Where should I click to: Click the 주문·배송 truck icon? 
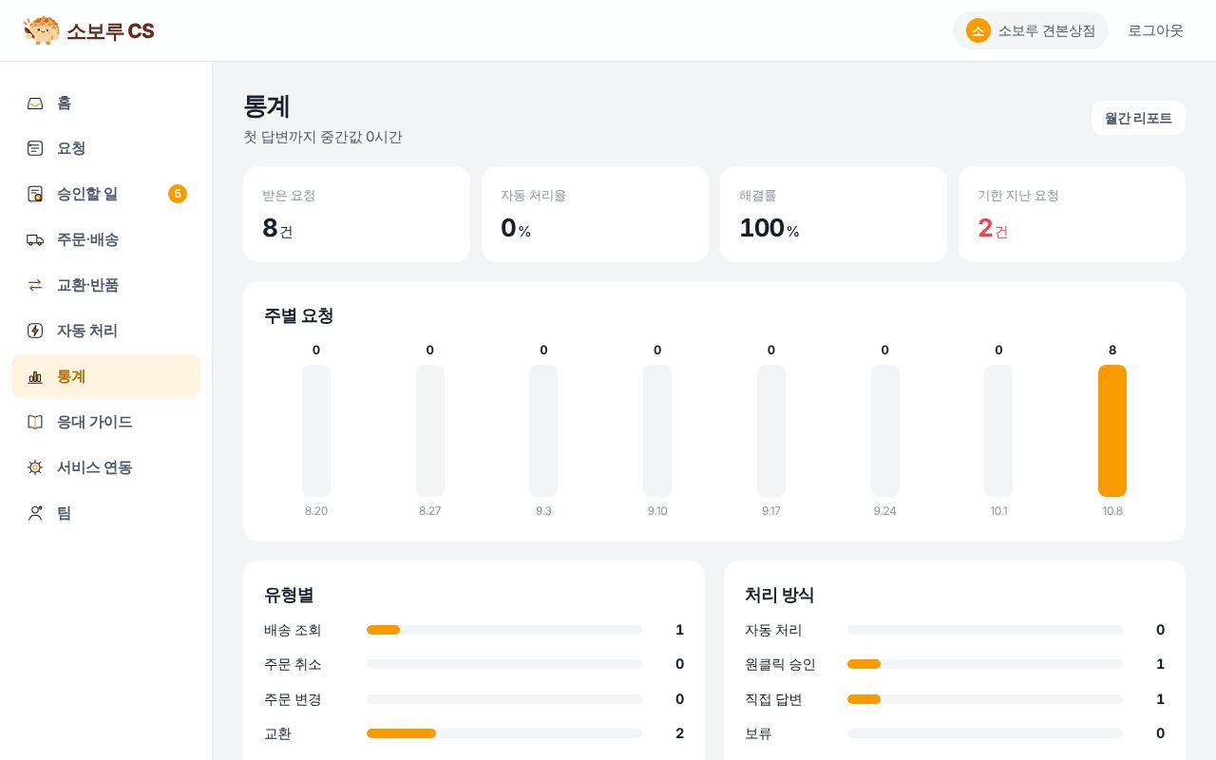(35, 239)
